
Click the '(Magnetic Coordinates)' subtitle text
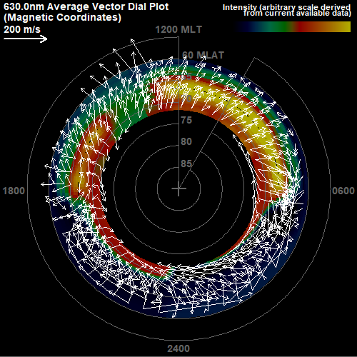click(x=62, y=17)
